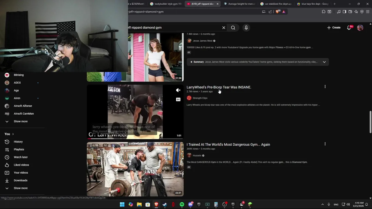
Task: Expand subscriptions with first Show more
Action: (20, 121)
